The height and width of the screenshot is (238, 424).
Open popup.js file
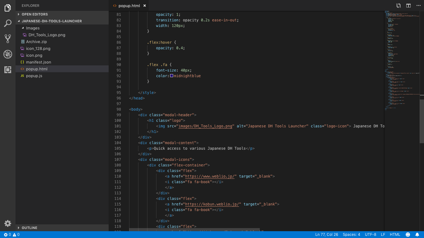62,76
